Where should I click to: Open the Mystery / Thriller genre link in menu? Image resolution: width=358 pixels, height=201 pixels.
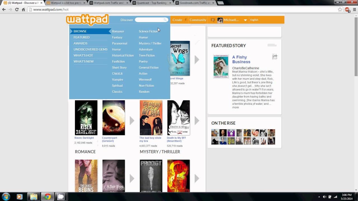coord(150,43)
